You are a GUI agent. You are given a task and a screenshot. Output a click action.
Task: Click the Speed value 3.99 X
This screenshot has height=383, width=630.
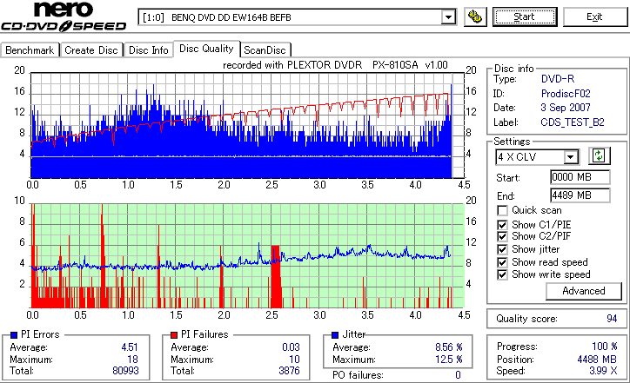pos(603,371)
